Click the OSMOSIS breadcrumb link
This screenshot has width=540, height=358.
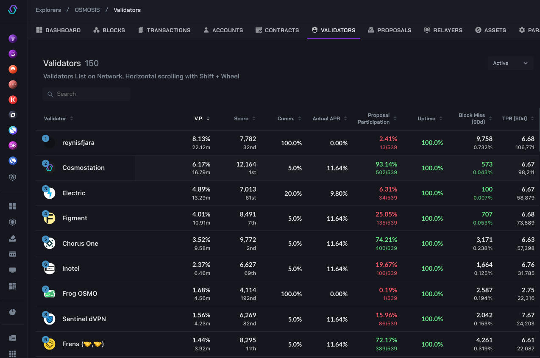[x=87, y=10]
